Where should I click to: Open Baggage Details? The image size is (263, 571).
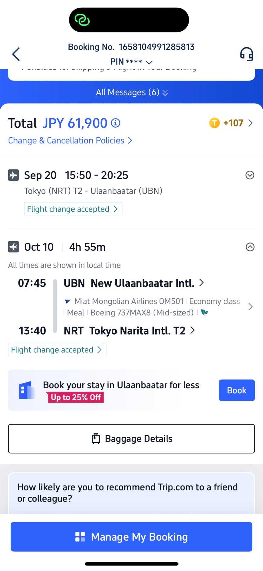click(x=131, y=439)
